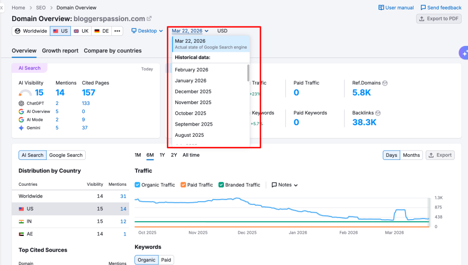Toggle Branded Traffic checkbox

point(221,185)
